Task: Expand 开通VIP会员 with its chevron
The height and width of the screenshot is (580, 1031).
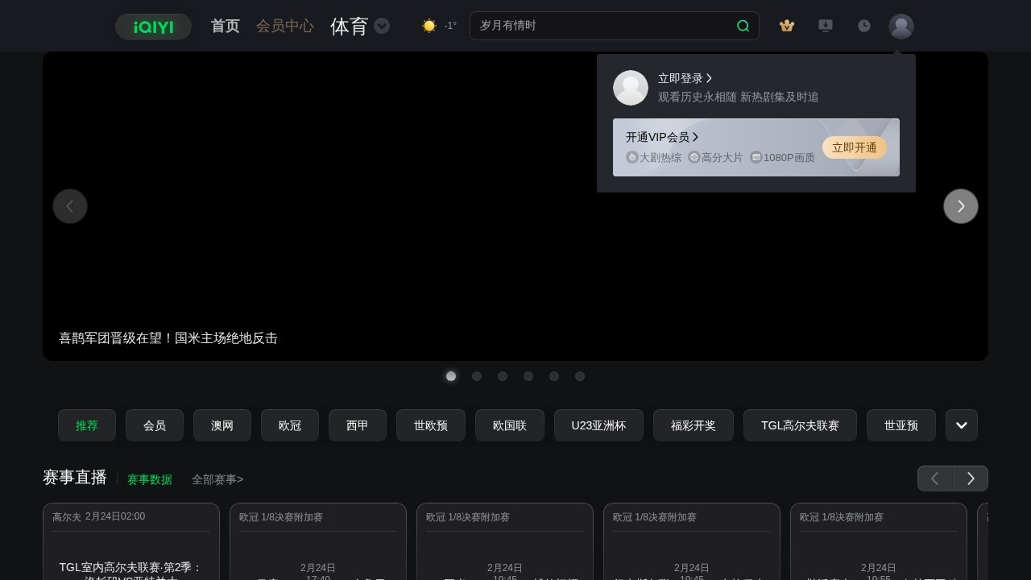Action: tap(696, 137)
